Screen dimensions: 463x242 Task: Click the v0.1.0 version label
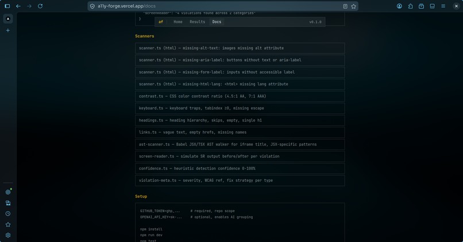(315, 22)
